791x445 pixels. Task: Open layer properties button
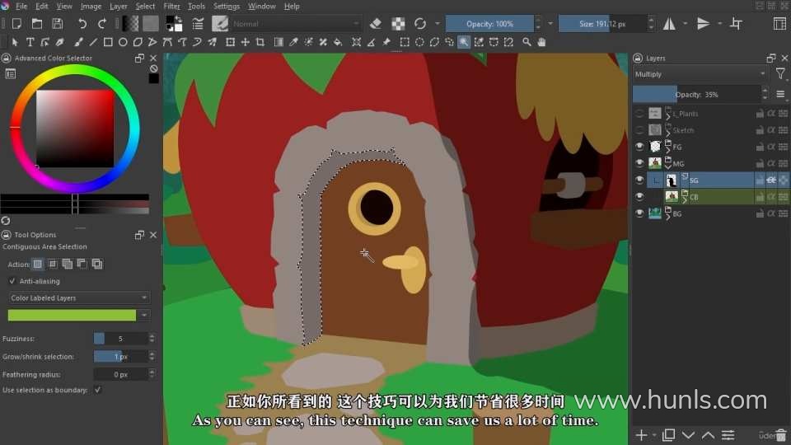728,435
